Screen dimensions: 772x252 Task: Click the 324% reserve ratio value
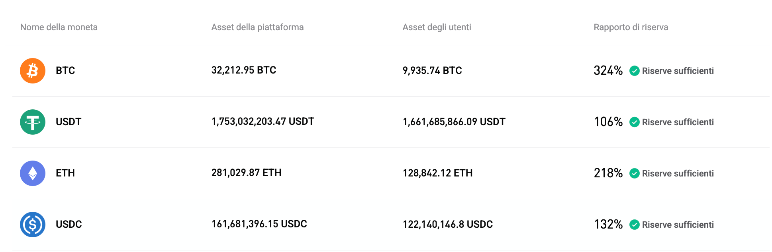608,70
